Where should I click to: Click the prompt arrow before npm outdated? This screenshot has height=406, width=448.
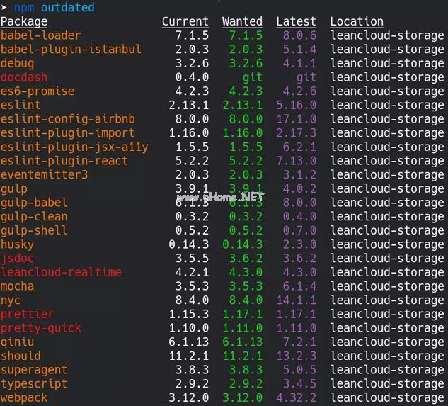pyautogui.click(x=4, y=8)
